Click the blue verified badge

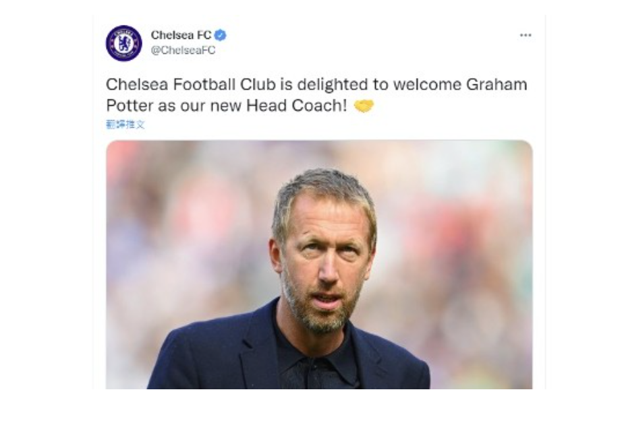click(x=220, y=35)
